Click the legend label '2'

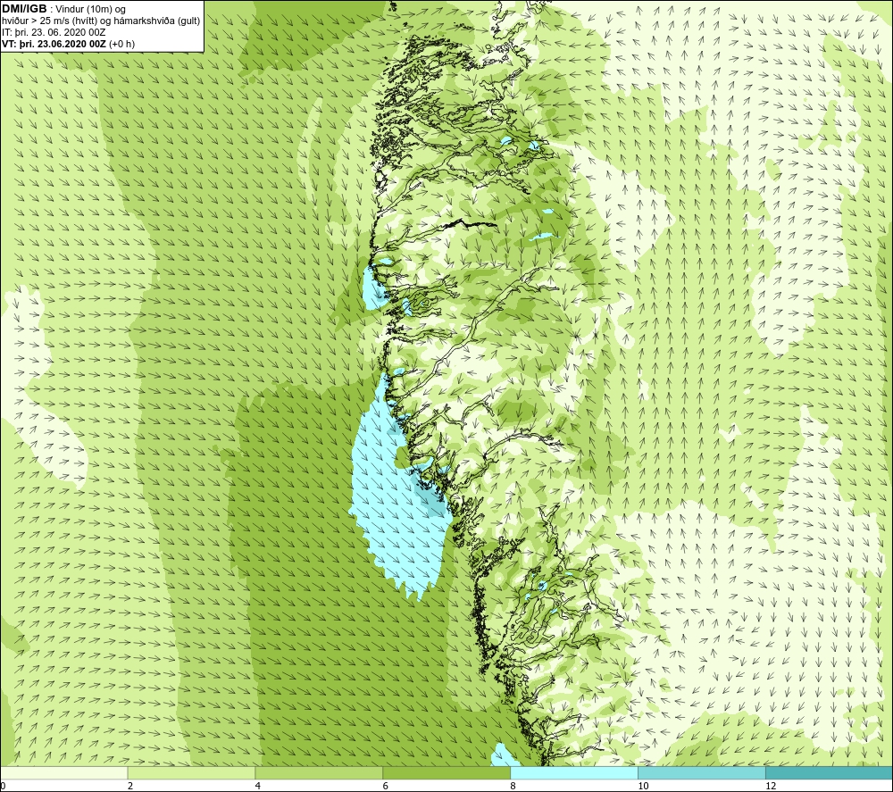tap(129, 786)
